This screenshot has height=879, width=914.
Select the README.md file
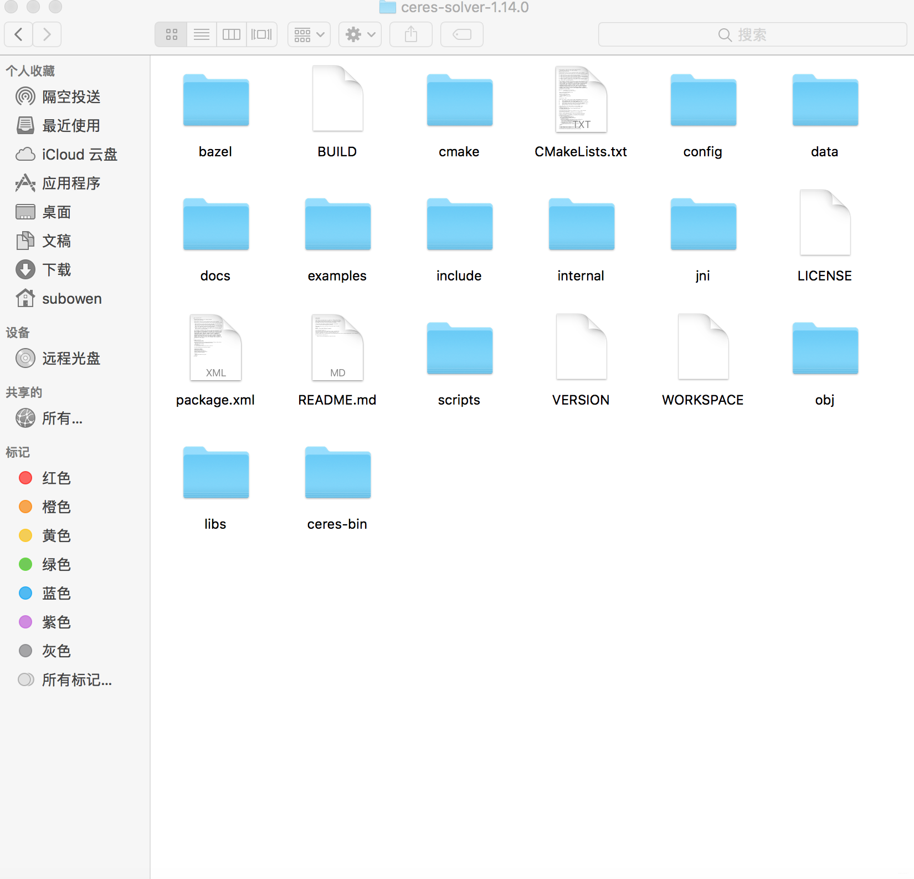pyautogui.click(x=337, y=347)
